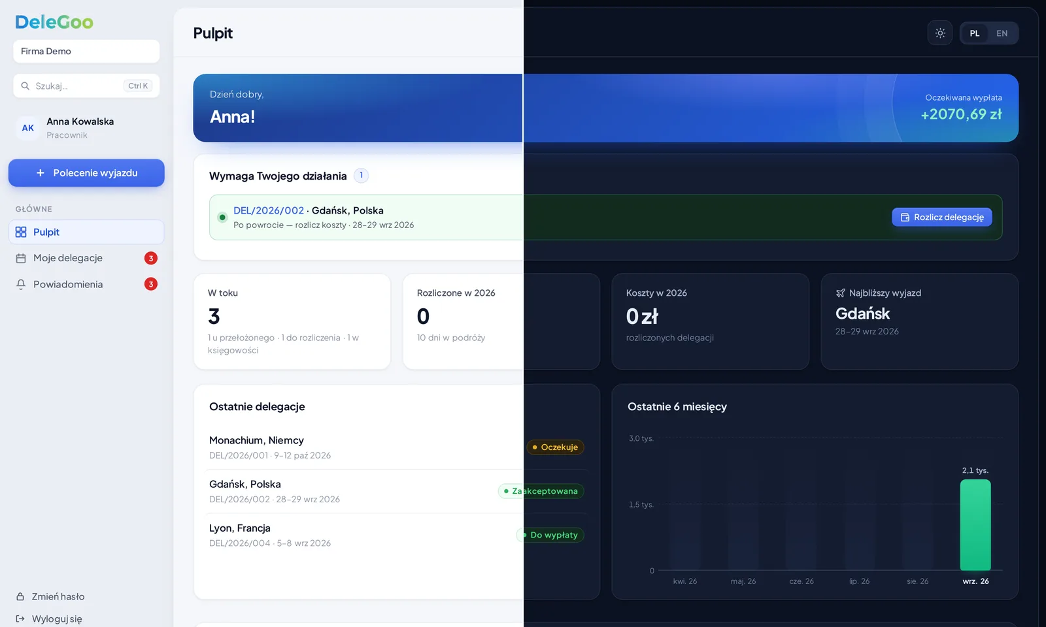Image resolution: width=1046 pixels, height=627 pixels.
Task: Click Zmień hasło
Action: [x=58, y=596]
